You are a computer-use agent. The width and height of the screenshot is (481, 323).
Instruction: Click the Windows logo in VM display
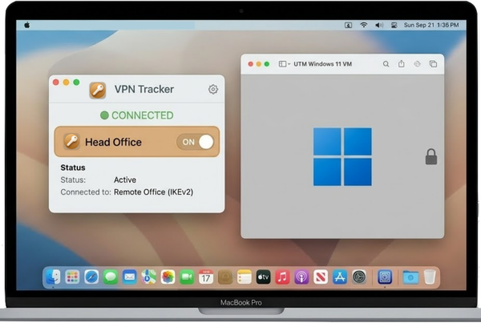[x=342, y=156]
